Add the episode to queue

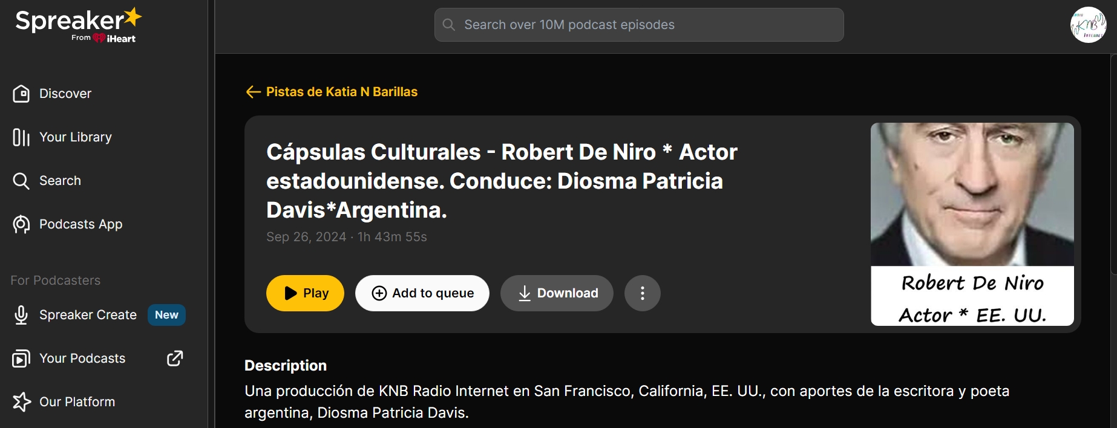pyautogui.click(x=422, y=293)
